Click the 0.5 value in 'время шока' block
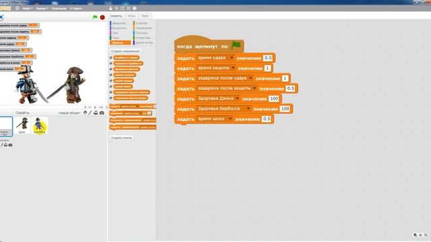 tap(267, 119)
